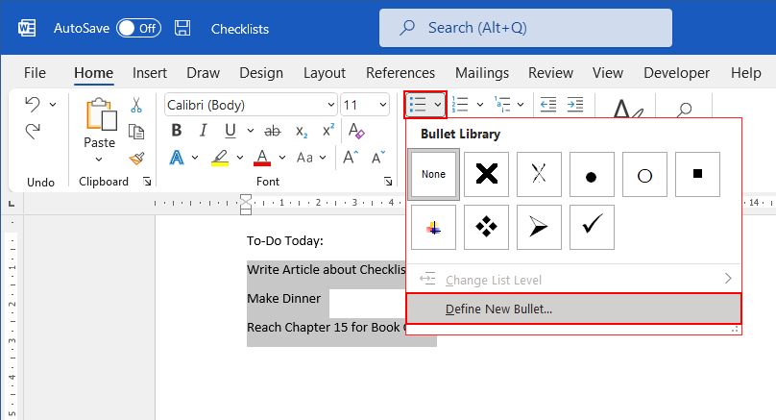Click the Increase Font Size icon
The height and width of the screenshot is (420, 776).
[351, 158]
